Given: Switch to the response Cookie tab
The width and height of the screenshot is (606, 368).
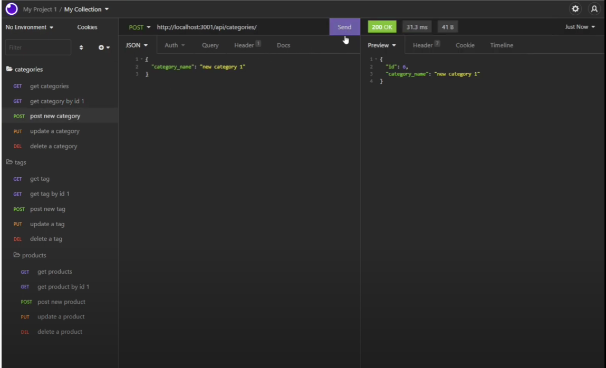Looking at the screenshot, I should click(x=465, y=45).
